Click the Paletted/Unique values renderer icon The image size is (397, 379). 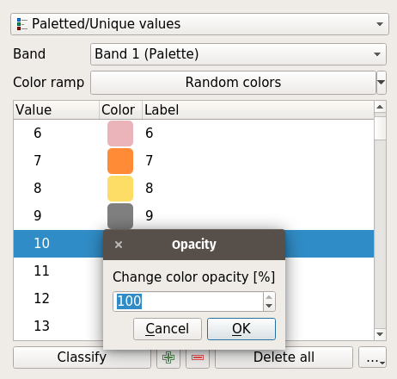coord(22,24)
